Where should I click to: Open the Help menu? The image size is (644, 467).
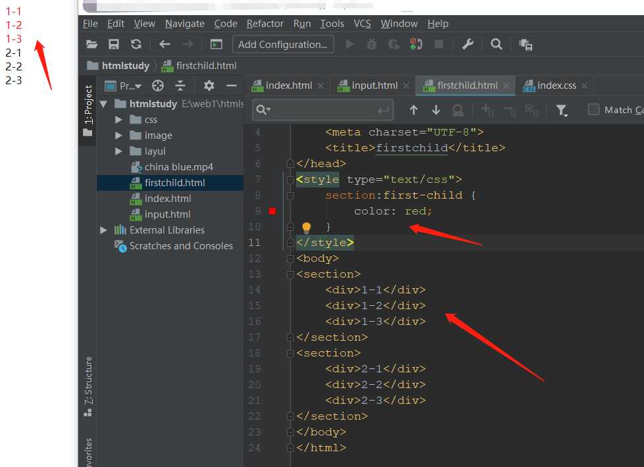pos(438,24)
